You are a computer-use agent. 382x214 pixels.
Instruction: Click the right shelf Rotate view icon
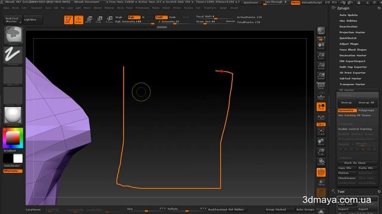click(321, 162)
